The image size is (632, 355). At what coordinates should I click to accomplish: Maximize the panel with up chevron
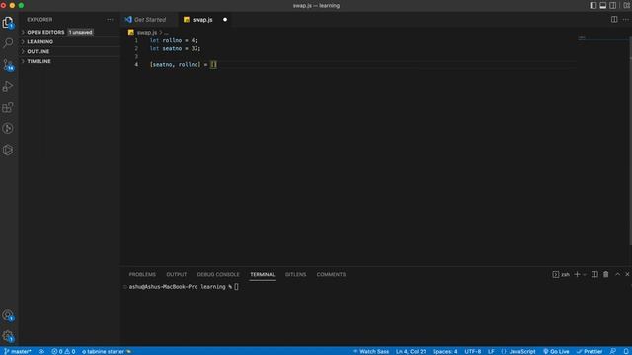(617, 274)
